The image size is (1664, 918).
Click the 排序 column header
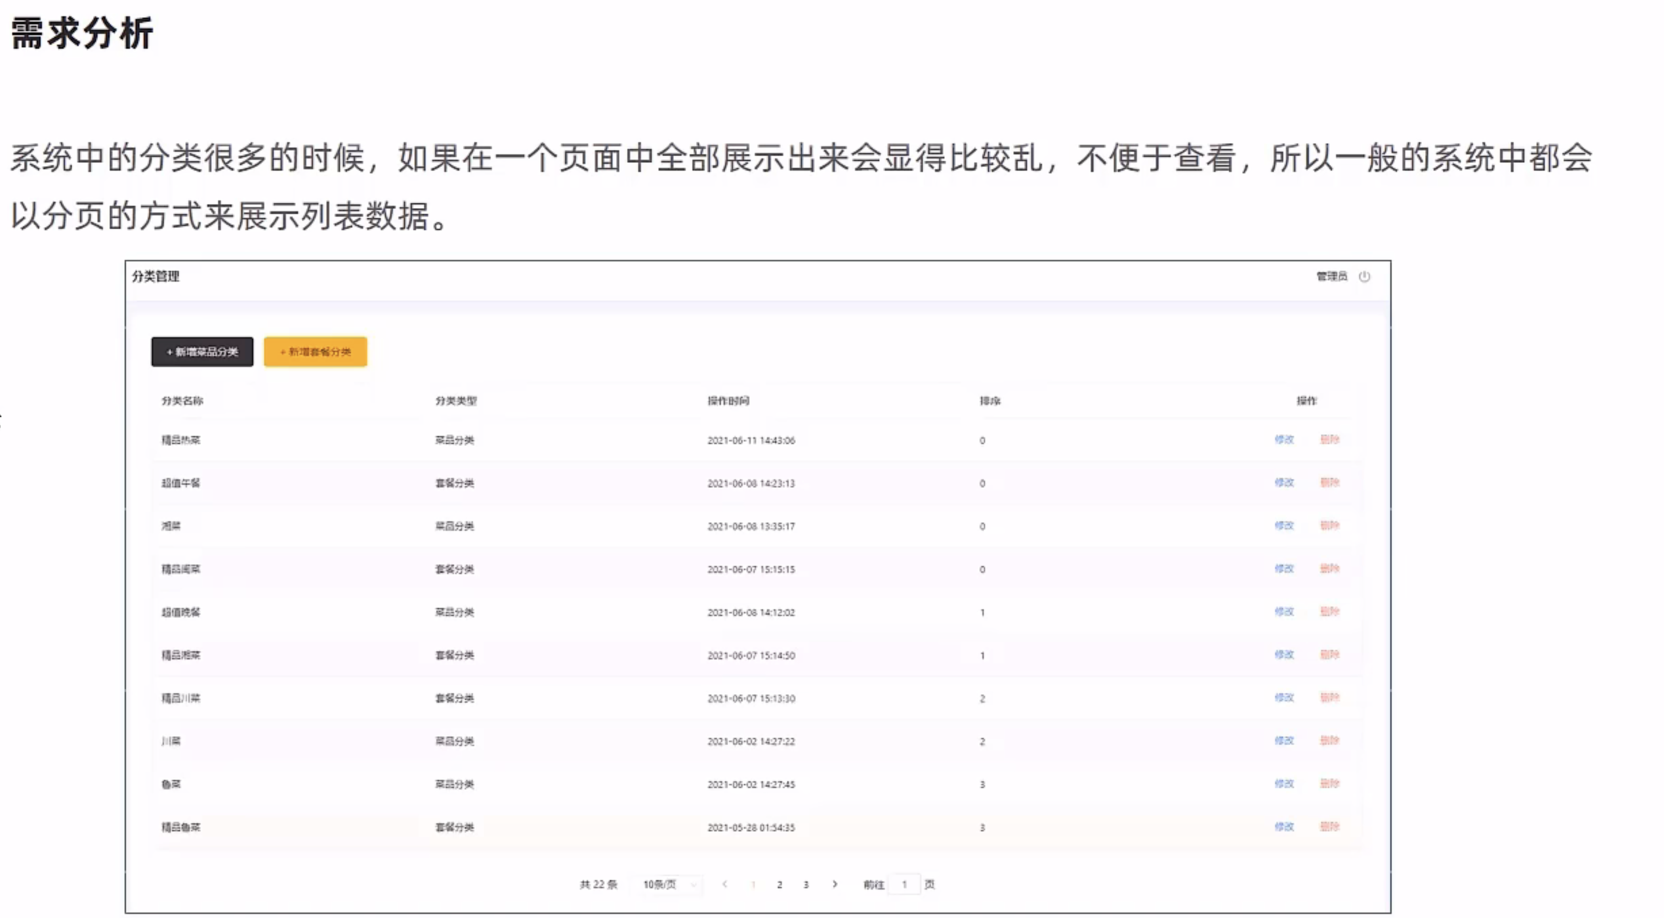coord(990,401)
